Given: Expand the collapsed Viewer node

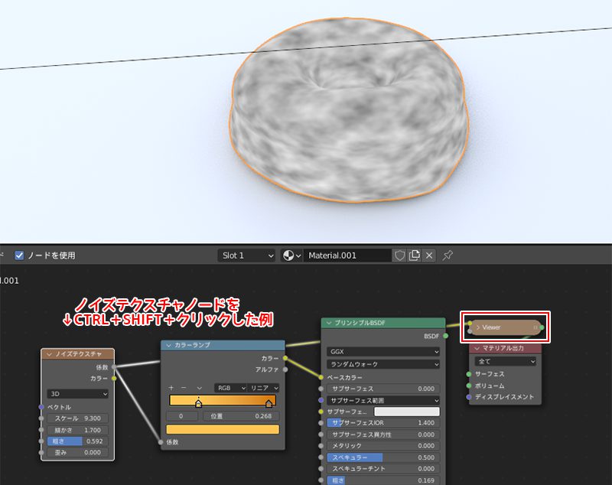Looking at the screenshot, I should (x=478, y=327).
